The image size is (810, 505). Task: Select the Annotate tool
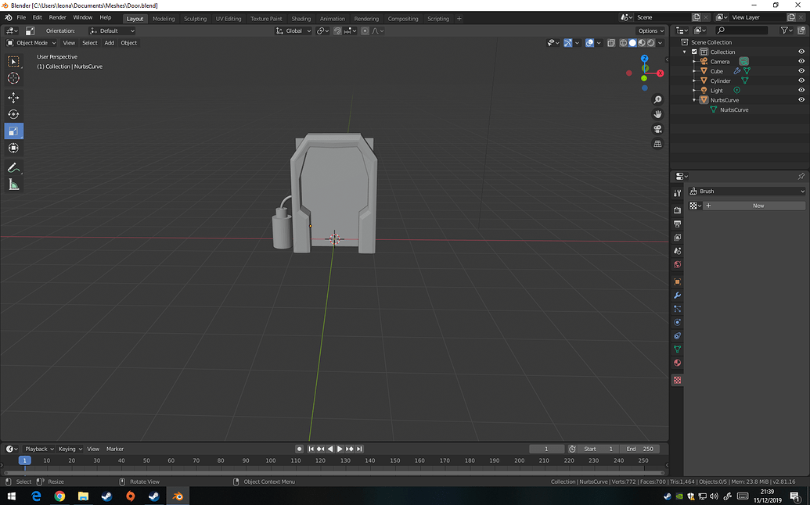[14, 167]
